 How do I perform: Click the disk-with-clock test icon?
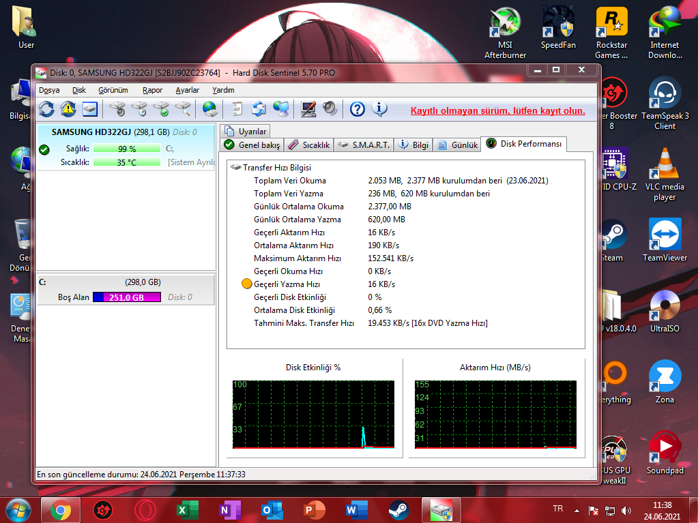coord(139,109)
